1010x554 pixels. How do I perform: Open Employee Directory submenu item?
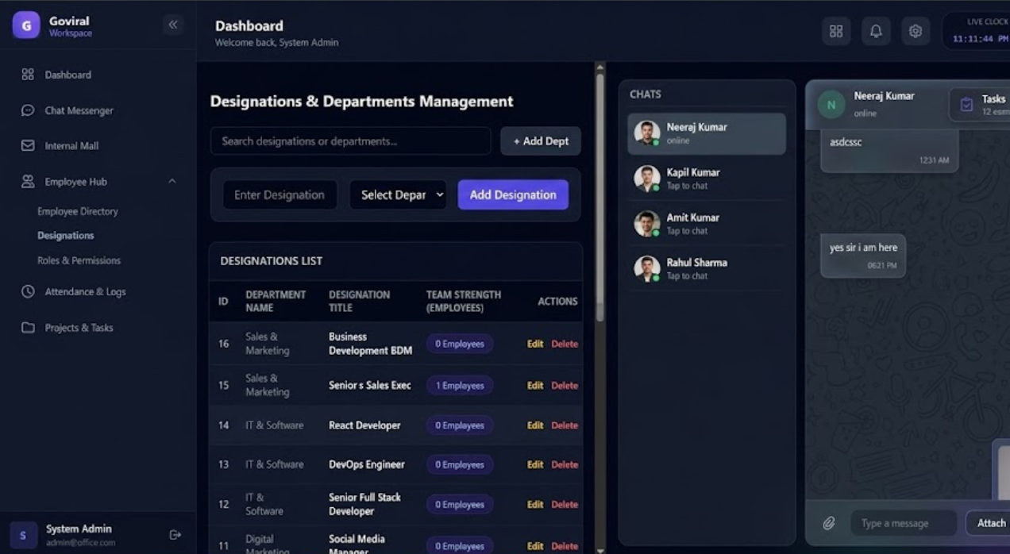point(78,211)
